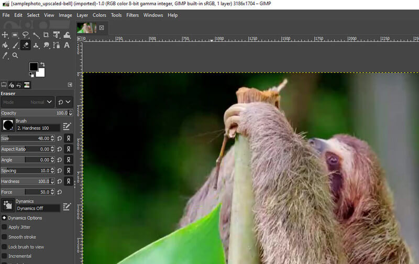Open the tool options tab configuration menu
This screenshot has height=264, width=419.
coord(70,85)
